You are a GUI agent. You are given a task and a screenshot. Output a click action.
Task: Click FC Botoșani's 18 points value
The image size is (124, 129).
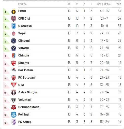click(x=120, y=78)
